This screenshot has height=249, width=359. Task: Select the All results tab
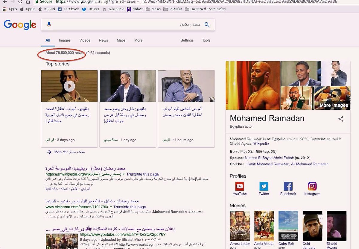click(x=48, y=40)
